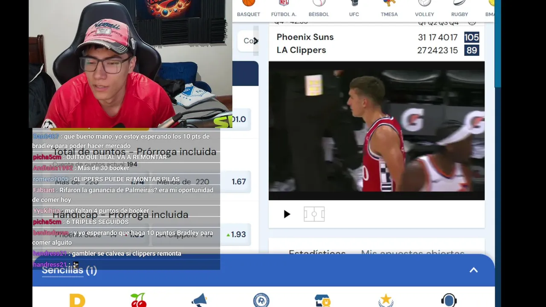Open the Sencillas (1) bet slip tab
The width and height of the screenshot is (546, 307).
pyautogui.click(x=69, y=270)
